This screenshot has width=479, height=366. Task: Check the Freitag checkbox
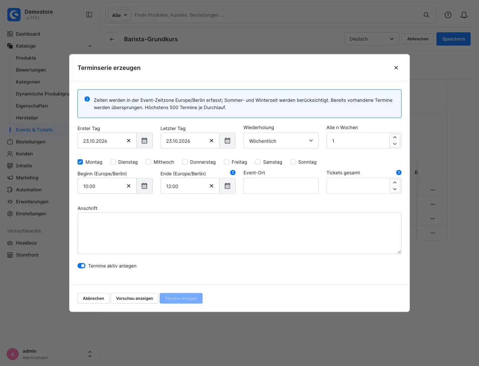pos(227,162)
